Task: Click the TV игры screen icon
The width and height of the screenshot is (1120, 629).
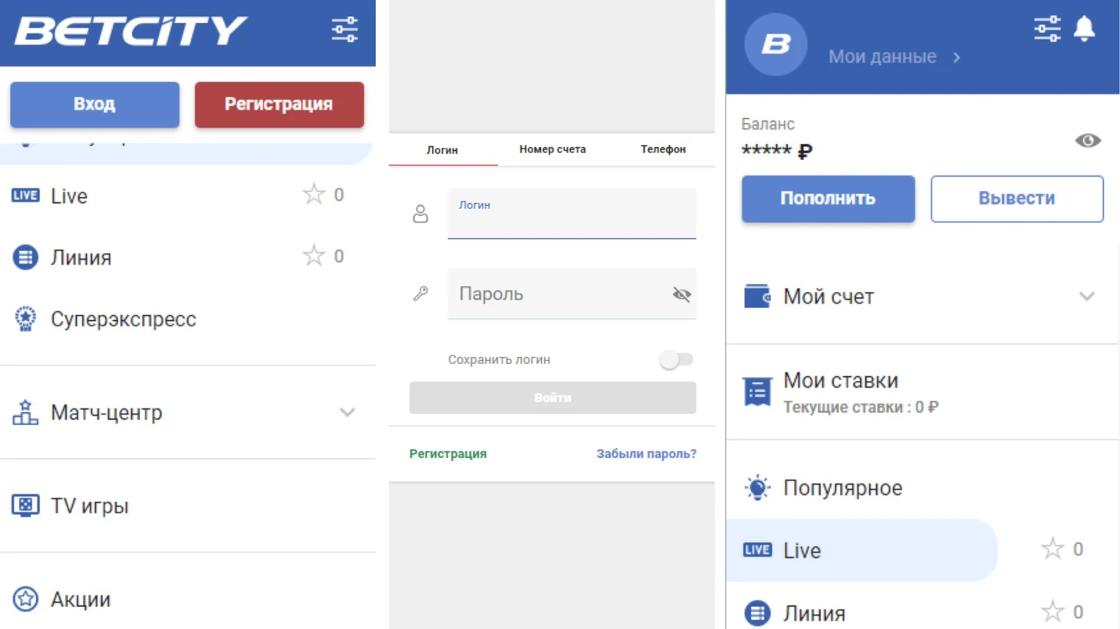Action: (25, 506)
